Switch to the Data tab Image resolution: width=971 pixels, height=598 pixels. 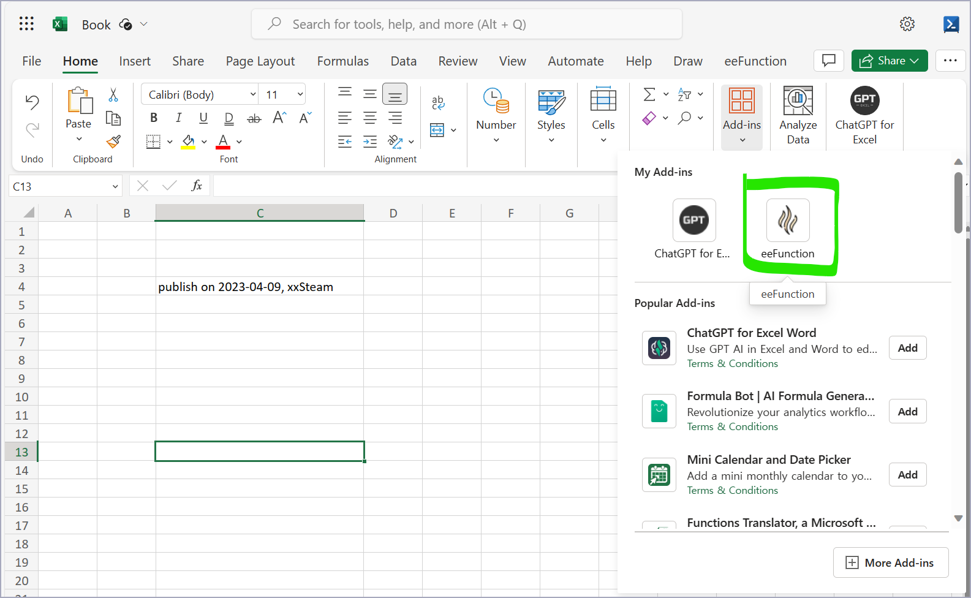click(404, 61)
